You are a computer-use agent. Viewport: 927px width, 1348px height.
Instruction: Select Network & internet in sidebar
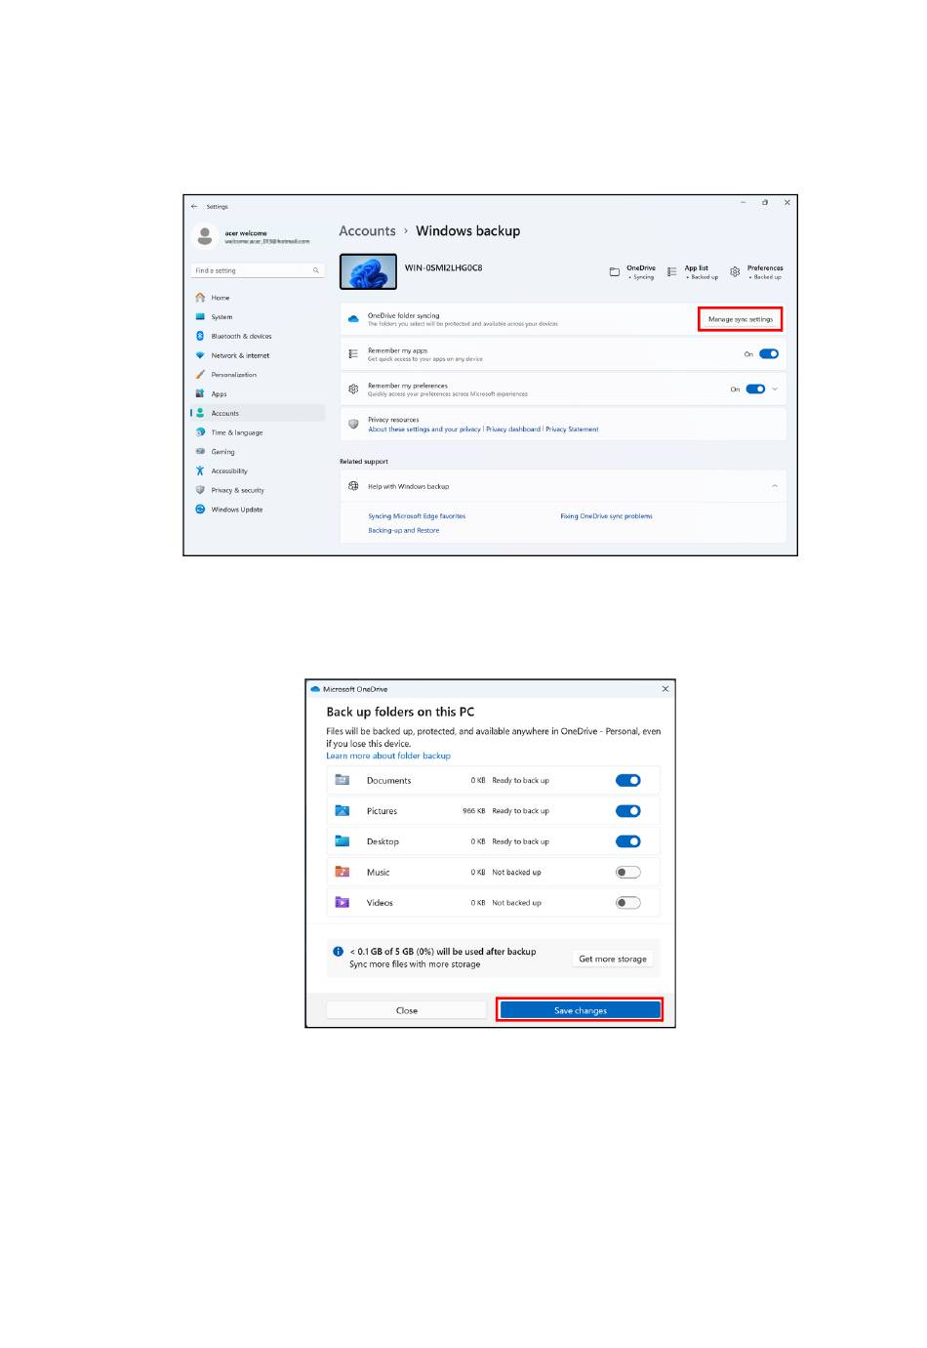coord(259,355)
